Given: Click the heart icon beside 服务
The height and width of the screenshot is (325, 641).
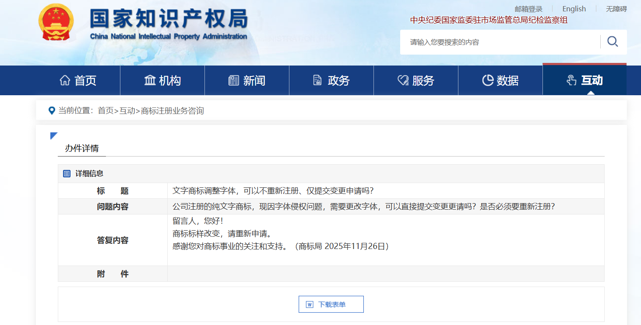Looking at the screenshot, I should (x=403, y=80).
